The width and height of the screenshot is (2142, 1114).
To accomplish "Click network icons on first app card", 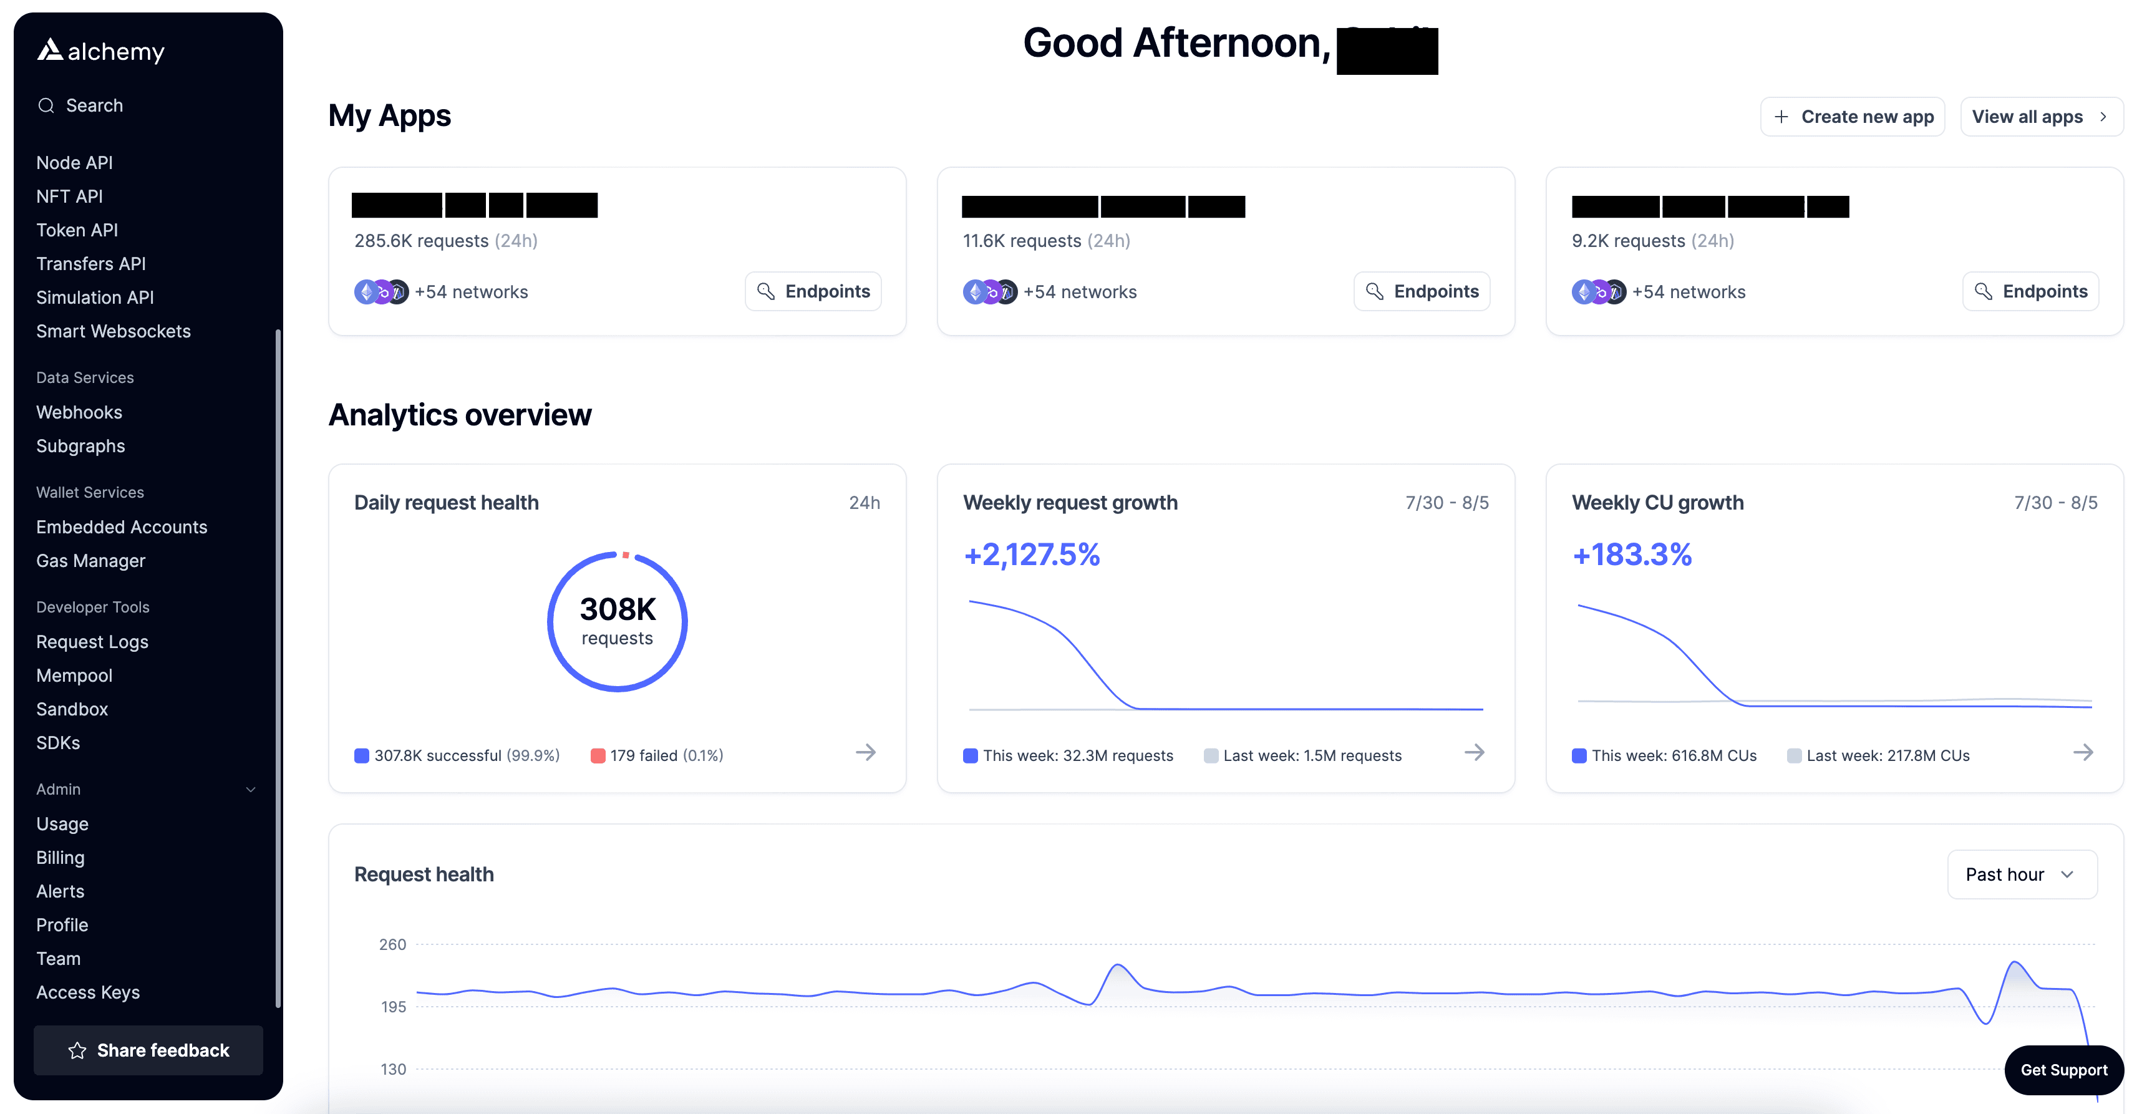I will click(x=382, y=292).
